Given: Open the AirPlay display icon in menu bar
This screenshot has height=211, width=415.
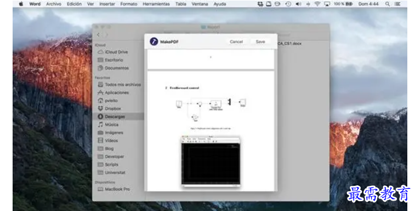Looking at the screenshot, I should click(327, 4).
